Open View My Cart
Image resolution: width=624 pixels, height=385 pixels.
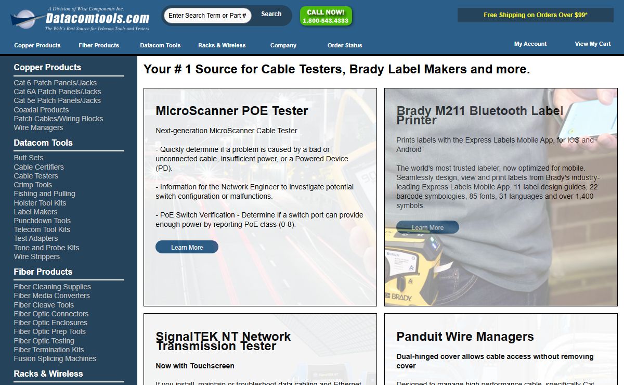click(593, 44)
